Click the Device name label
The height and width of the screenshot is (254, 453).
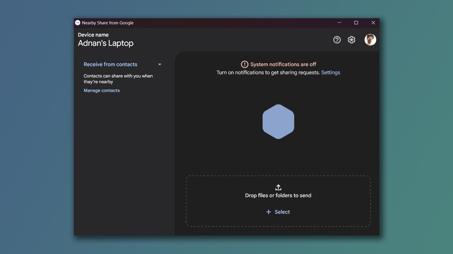pyautogui.click(x=94, y=35)
